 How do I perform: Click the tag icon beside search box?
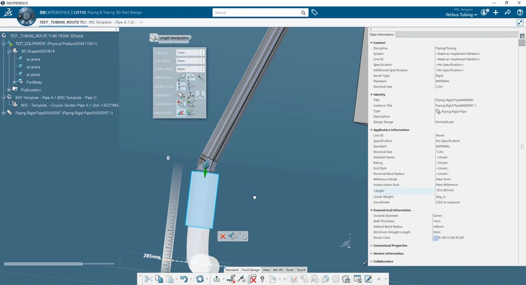coord(315,13)
